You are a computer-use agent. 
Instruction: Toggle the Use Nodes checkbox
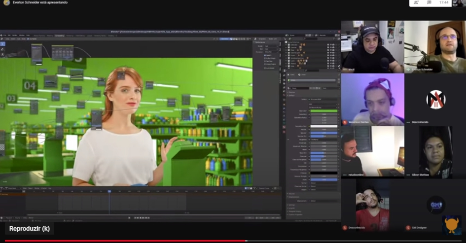pyautogui.click(x=28, y=39)
